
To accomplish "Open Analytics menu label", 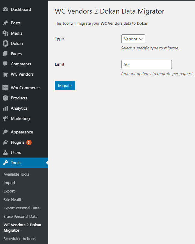I will click(19, 108).
